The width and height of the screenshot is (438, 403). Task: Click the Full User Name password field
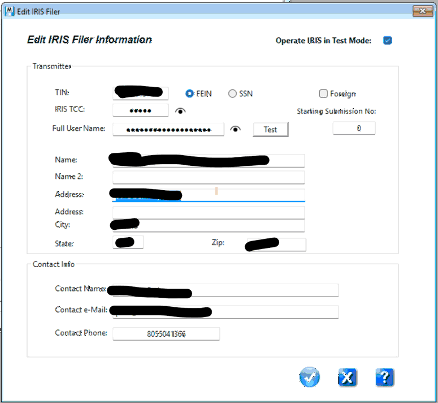point(168,130)
